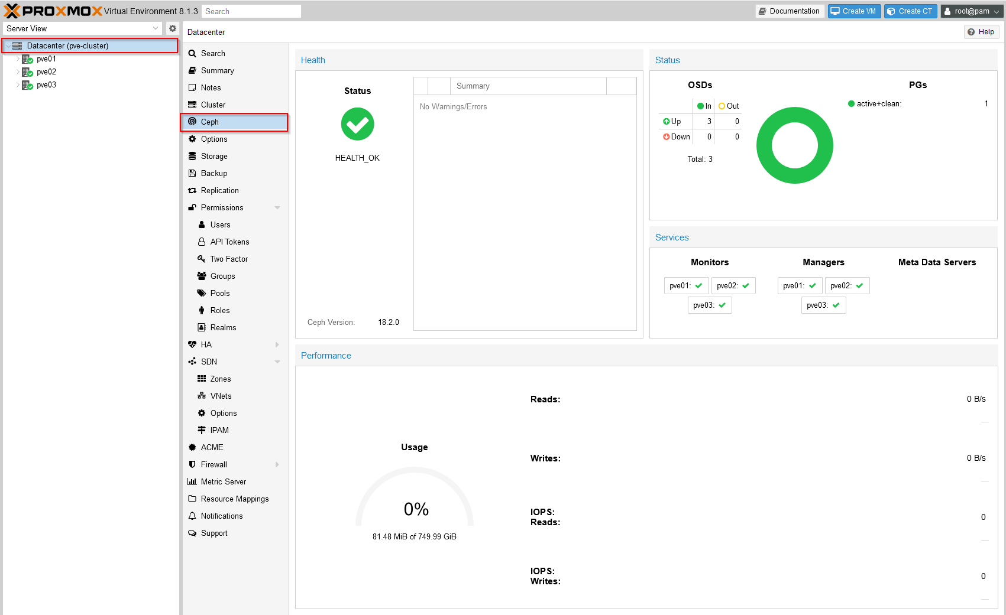The width and height of the screenshot is (1006, 615).
Task: Click the Notifications bell icon
Action: [192, 516]
